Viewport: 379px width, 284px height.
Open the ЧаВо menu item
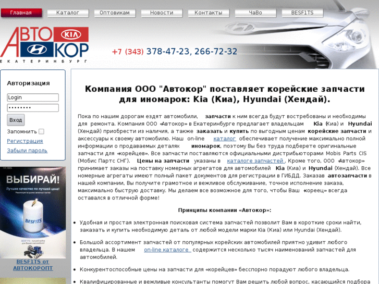tap(255, 13)
